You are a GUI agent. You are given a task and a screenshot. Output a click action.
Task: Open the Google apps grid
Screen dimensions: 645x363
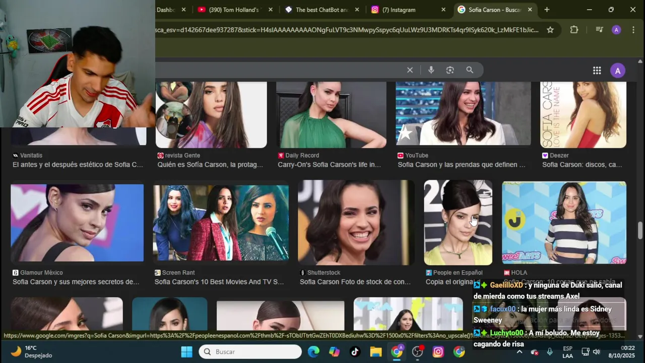tap(597, 71)
